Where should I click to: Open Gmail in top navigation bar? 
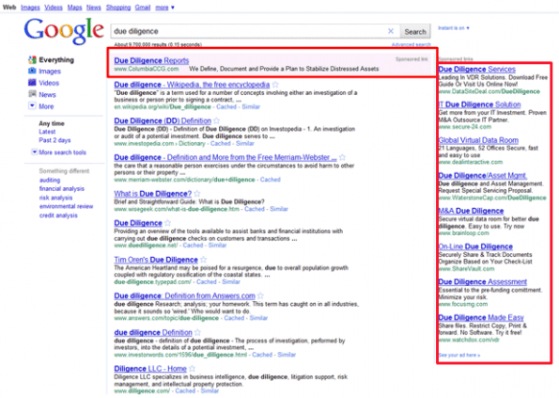(x=143, y=8)
